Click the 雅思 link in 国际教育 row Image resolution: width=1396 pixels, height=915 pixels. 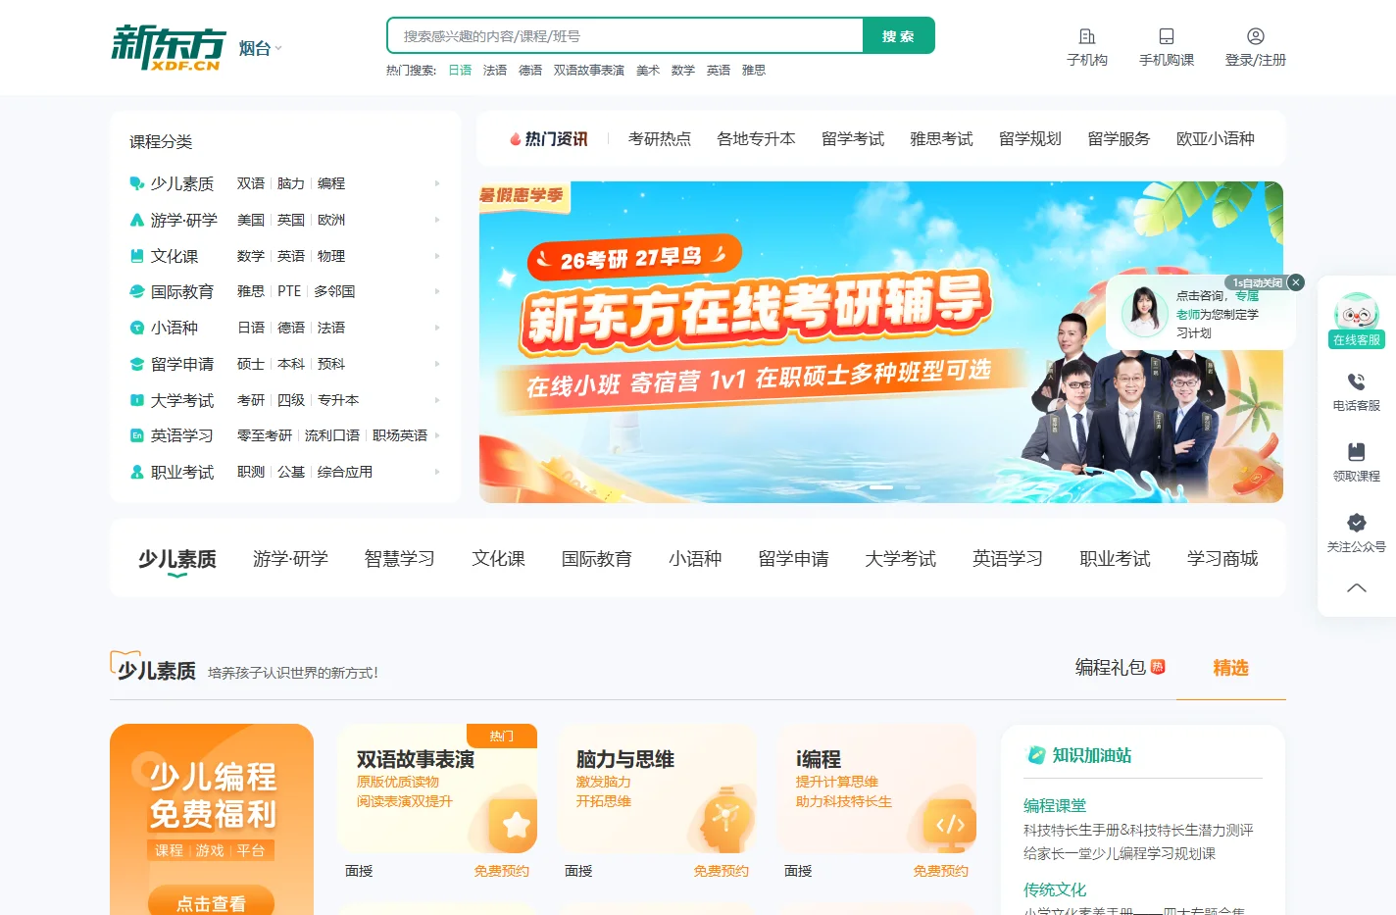(x=251, y=291)
